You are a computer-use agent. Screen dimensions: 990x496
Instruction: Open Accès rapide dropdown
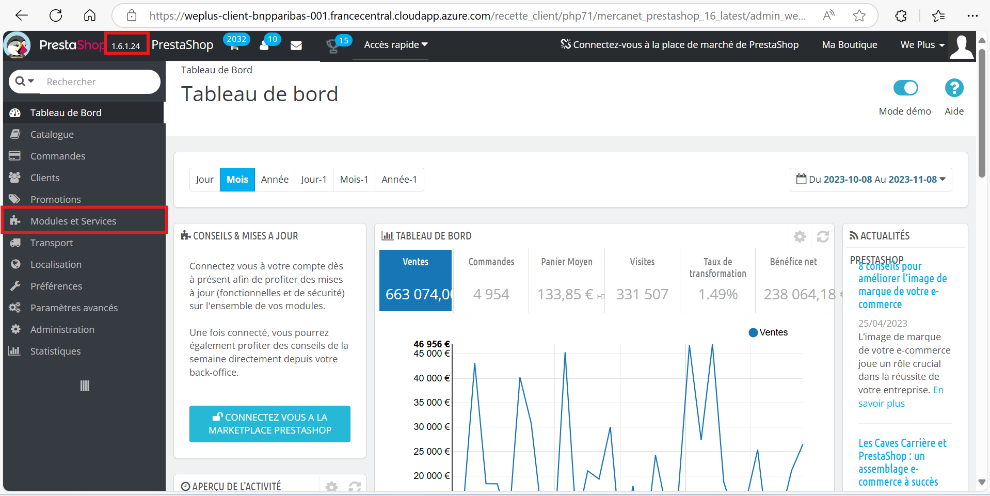pos(396,45)
